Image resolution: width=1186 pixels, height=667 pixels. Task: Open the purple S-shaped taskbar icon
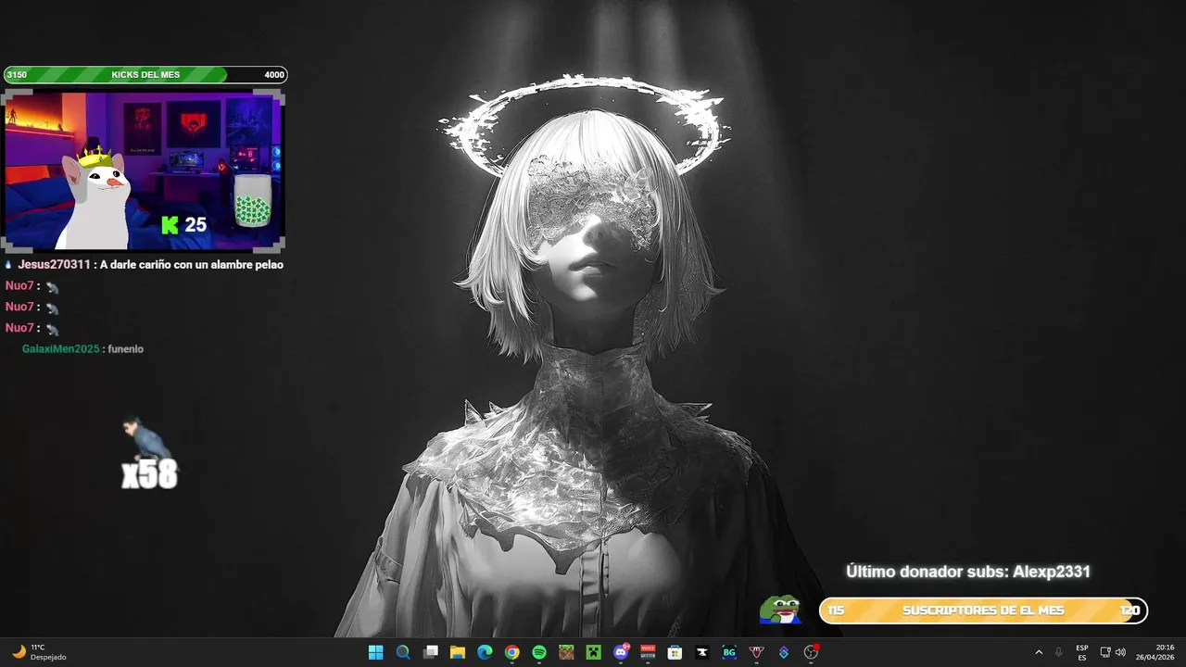(784, 652)
